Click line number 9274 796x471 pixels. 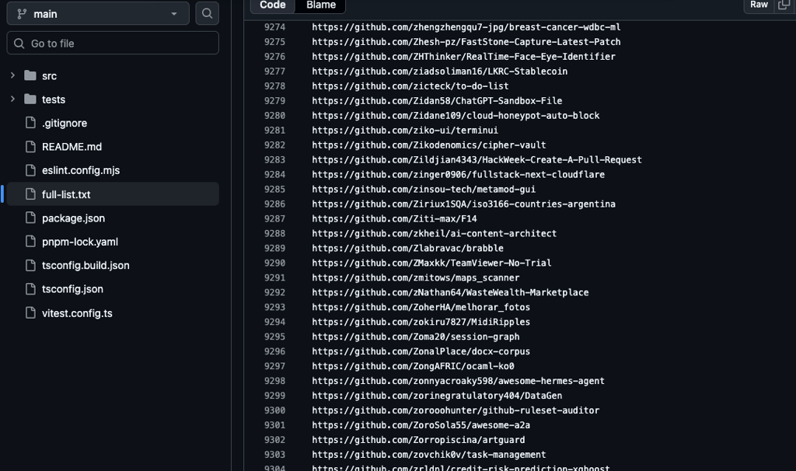[x=274, y=27]
